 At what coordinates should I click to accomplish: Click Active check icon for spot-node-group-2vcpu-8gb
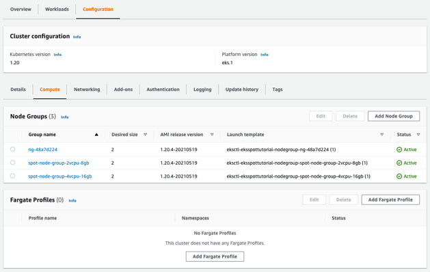tap(399, 163)
